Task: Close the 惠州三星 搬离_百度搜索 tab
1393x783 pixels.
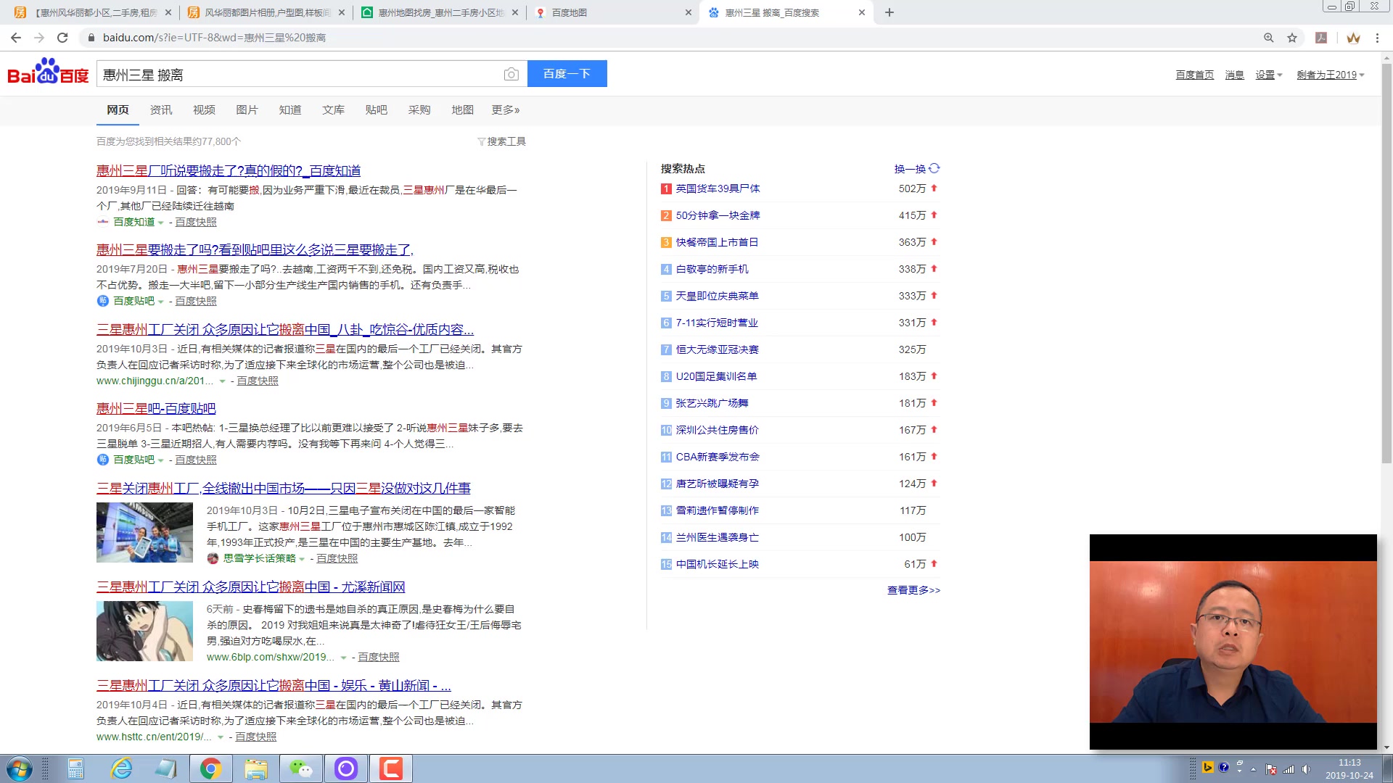Action: [x=862, y=12]
